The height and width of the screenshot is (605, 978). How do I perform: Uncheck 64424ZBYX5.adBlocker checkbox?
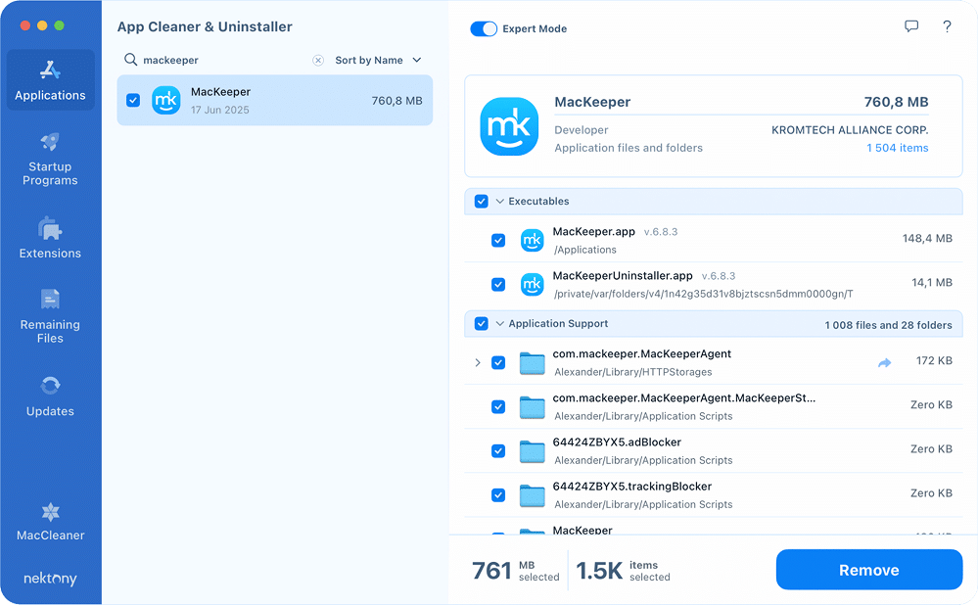[498, 451]
